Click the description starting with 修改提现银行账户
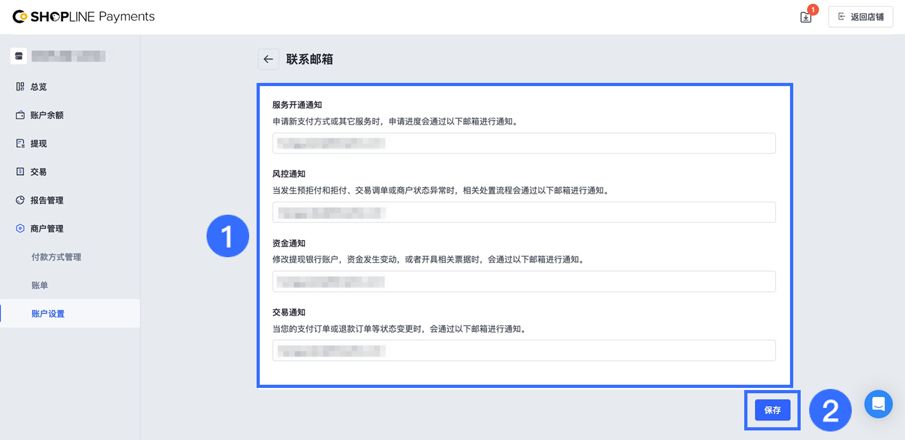This screenshot has width=905, height=440. tap(429, 259)
